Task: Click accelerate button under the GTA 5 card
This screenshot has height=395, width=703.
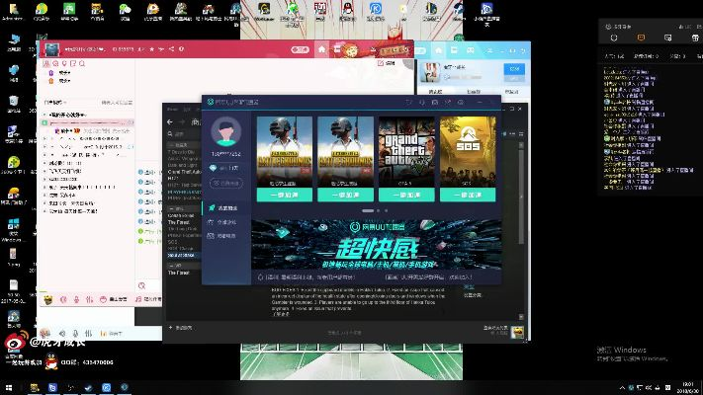Action: [x=406, y=195]
